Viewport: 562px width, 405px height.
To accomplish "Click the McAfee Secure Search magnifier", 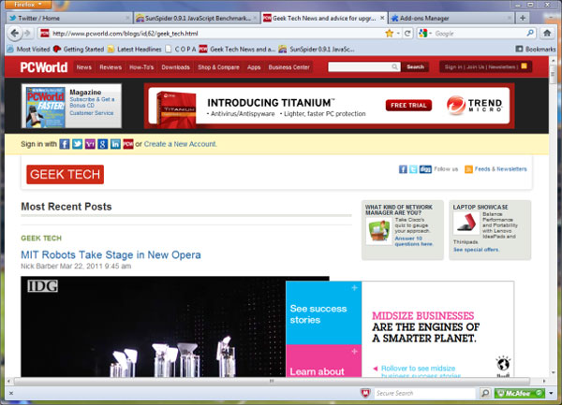I will (x=485, y=393).
